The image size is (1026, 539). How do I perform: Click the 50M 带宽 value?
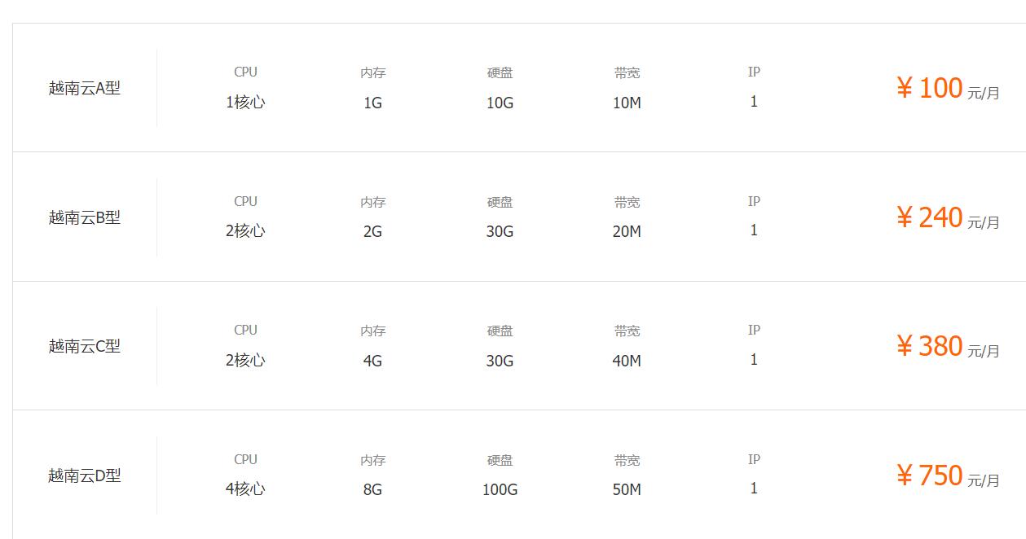pyautogui.click(x=627, y=490)
